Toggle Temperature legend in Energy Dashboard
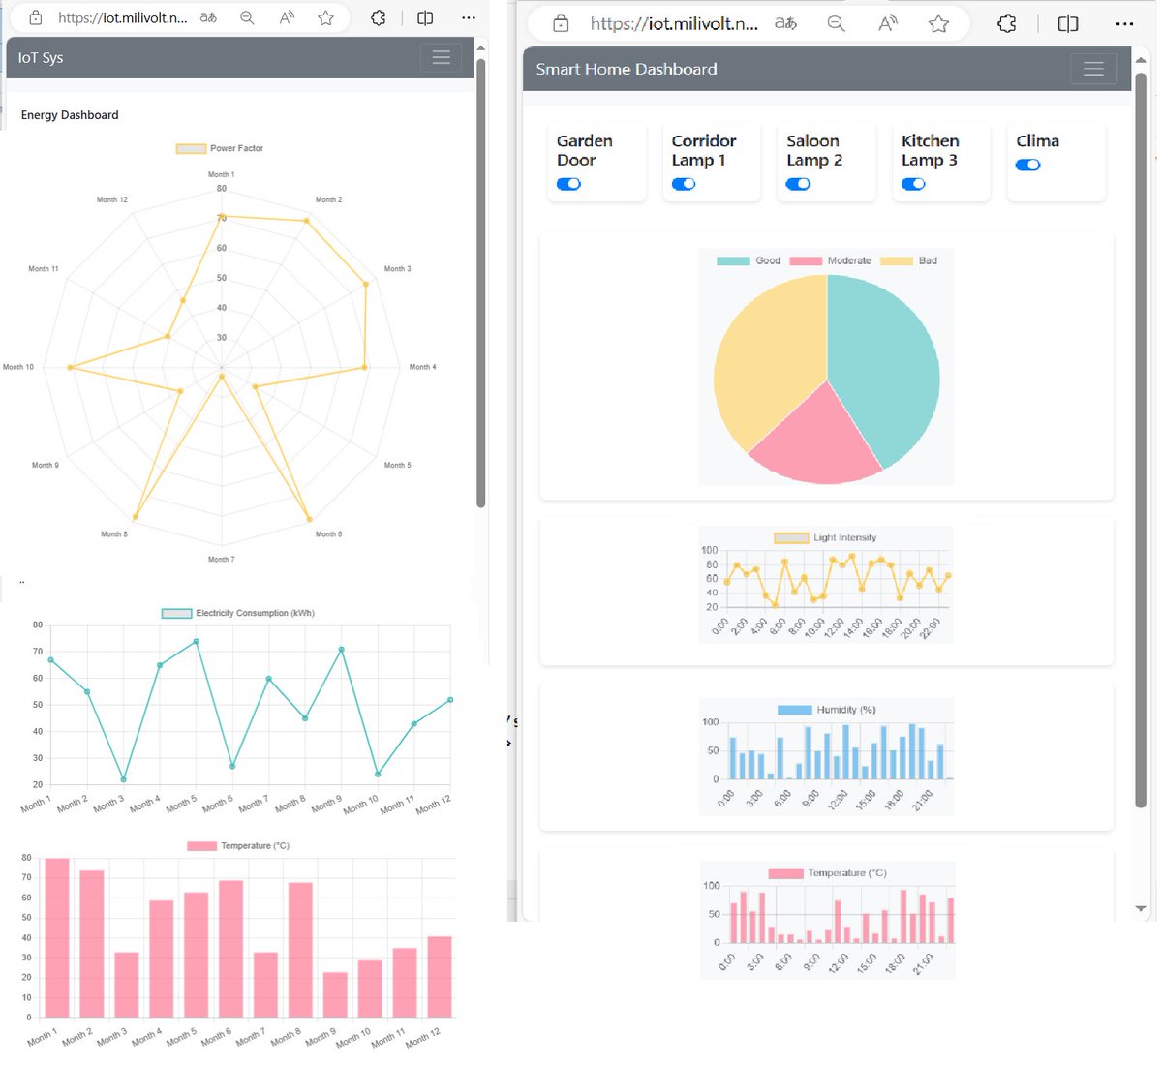Image resolution: width=1162 pixels, height=1065 pixels. [238, 846]
